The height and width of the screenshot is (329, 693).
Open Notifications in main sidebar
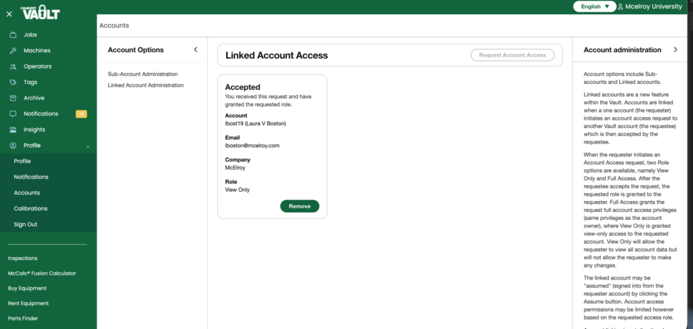(41, 114)
